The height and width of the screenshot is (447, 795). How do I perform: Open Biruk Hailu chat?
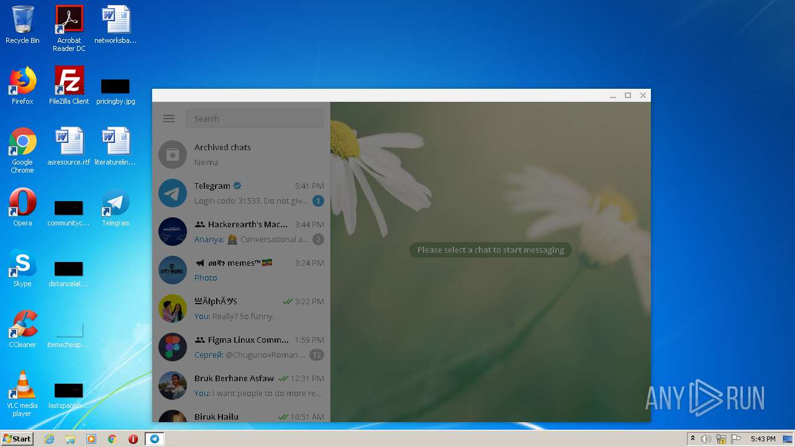coord(241,413)
